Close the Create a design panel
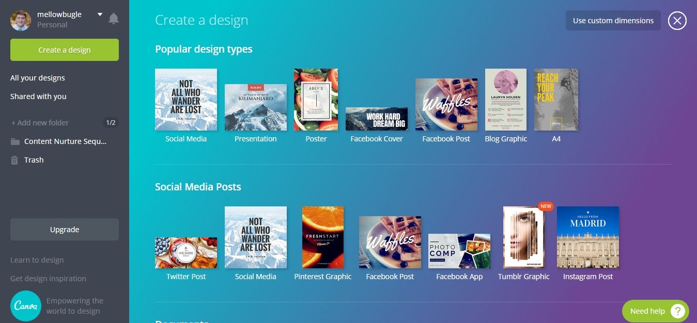This screenshot has width=697, height=323. tap(677, 21)
